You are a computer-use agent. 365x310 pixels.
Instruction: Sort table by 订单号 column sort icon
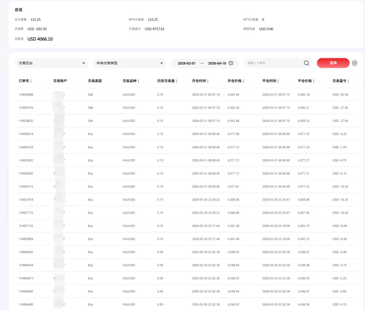click(x=31, y=81)
